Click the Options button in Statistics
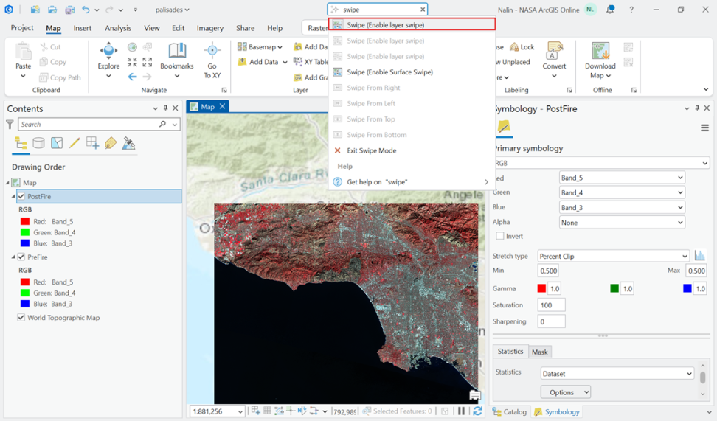717x421 pixels. pos(566,392)
